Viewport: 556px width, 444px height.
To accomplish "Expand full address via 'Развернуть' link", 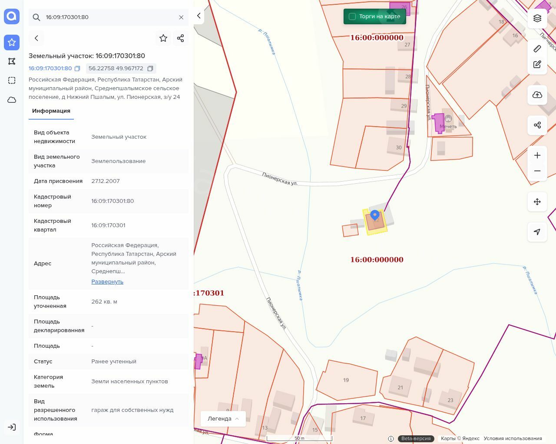I will click(x=107, y=282).
